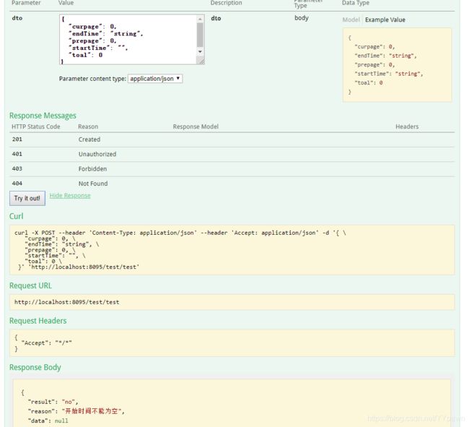Click the Value column header

pyautogui.click(x=66, y=3)
